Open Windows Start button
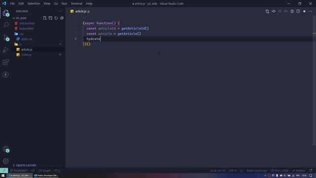The width and height of the screenshot is (316, 178). tap(3, 176)
